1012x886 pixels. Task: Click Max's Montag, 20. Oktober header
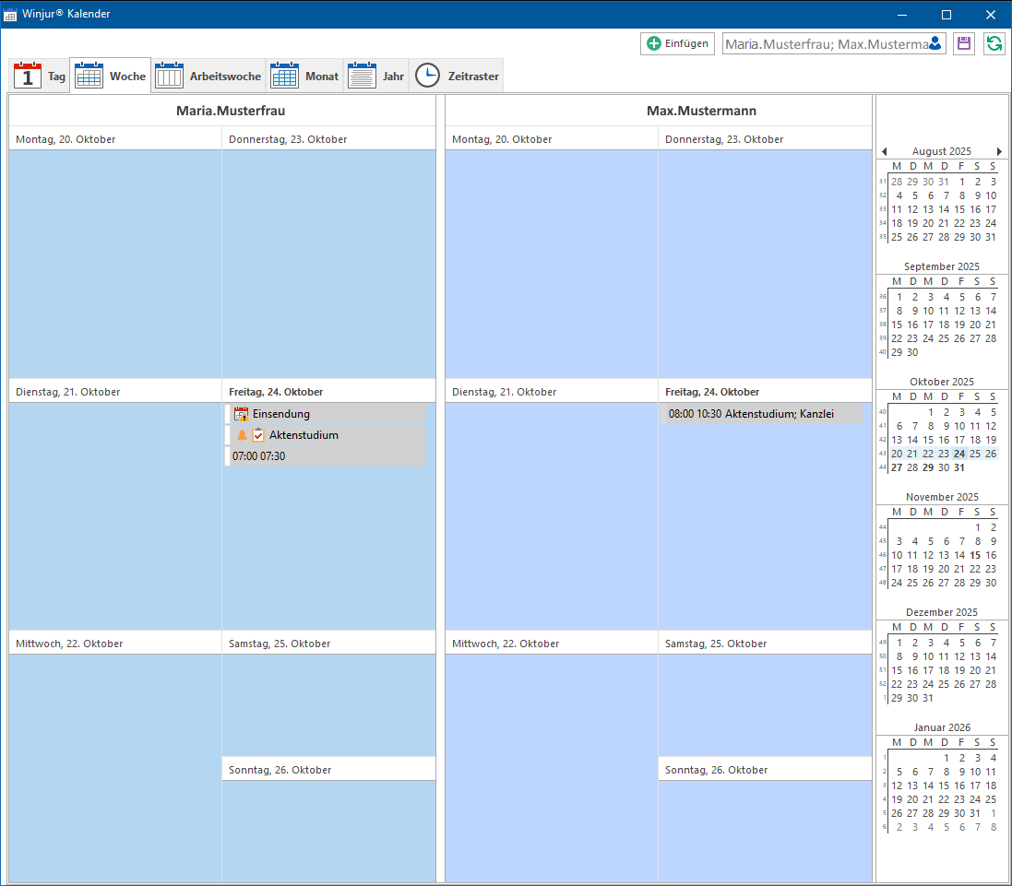[551, 139]
